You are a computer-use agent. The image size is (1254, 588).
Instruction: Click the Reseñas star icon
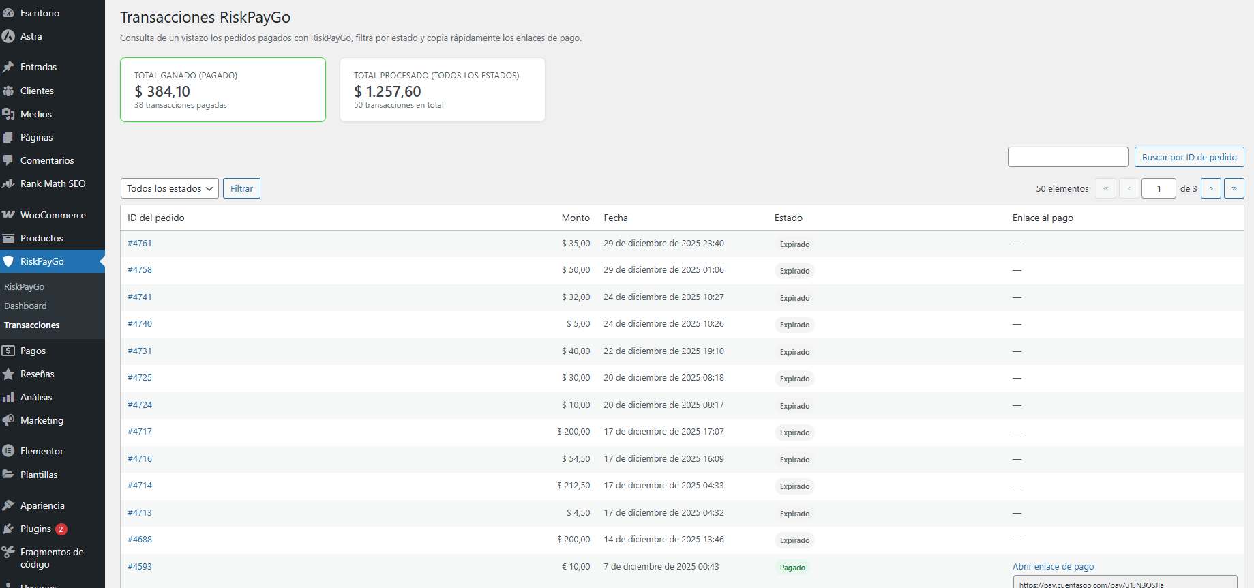(8, 374)
